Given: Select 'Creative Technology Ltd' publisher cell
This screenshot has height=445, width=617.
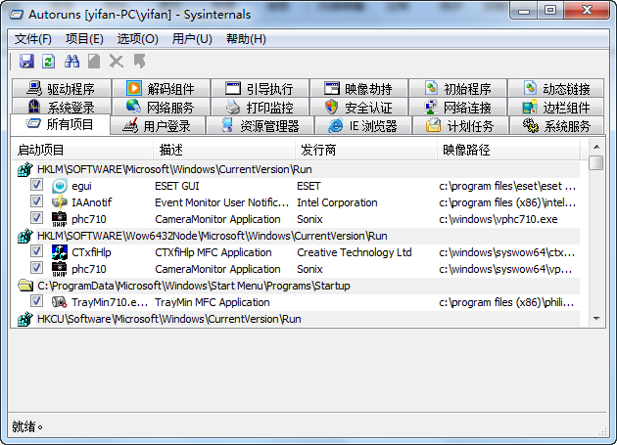Looking at the screenshot, I should tap(355, 252).
